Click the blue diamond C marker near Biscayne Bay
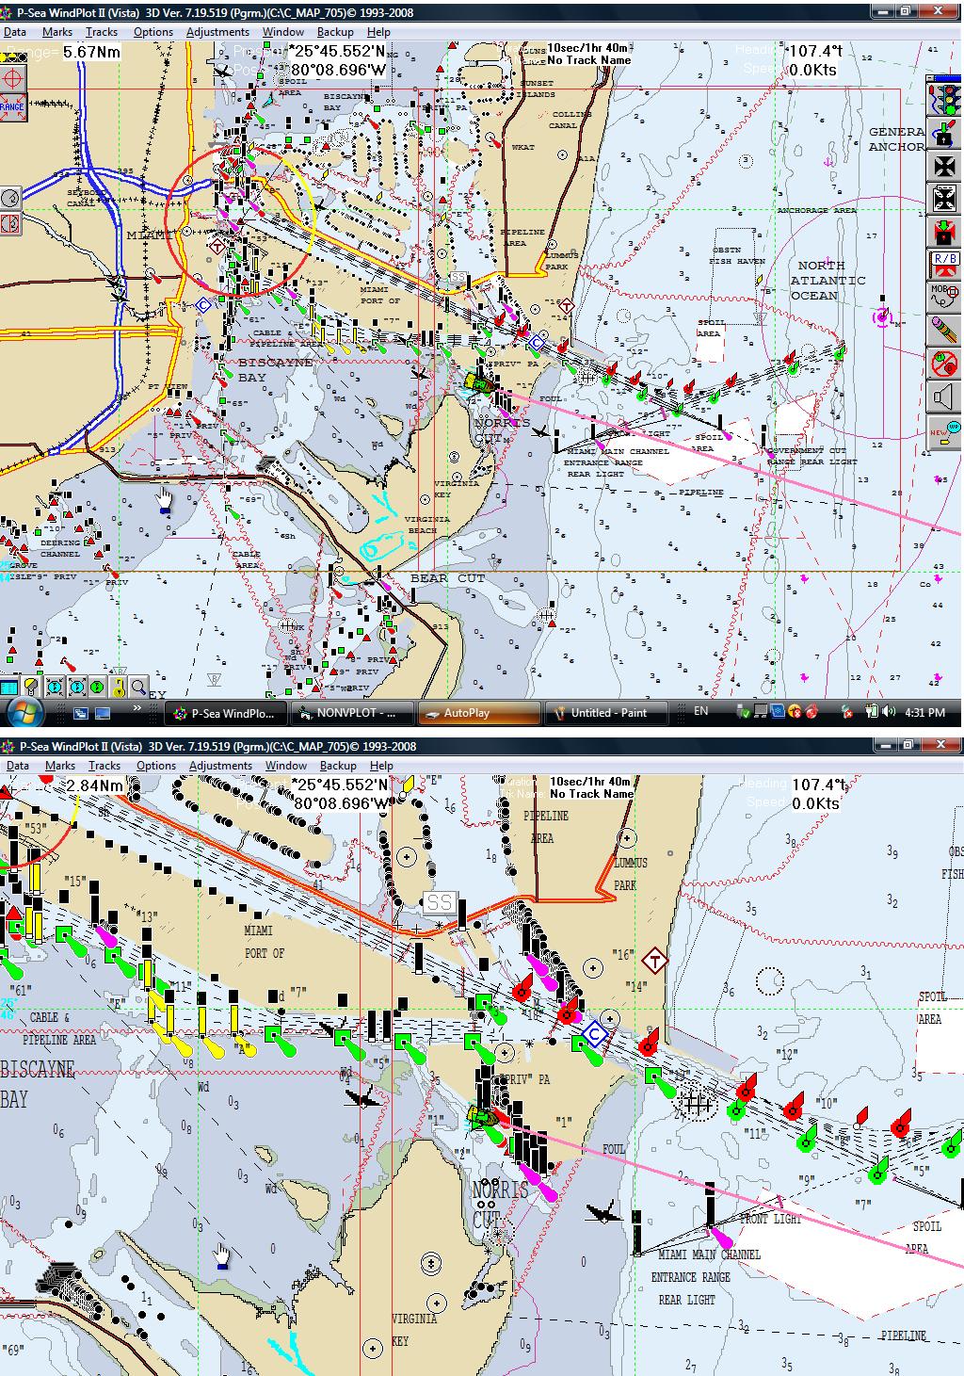The width and height of the screenshot is (964, 1376). (x=204, y=305)
